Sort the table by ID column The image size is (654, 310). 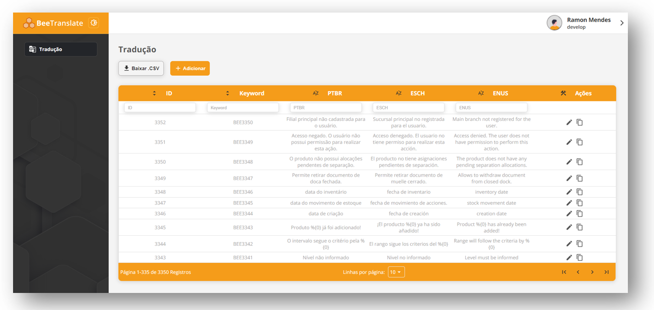(x=155, y=93)
